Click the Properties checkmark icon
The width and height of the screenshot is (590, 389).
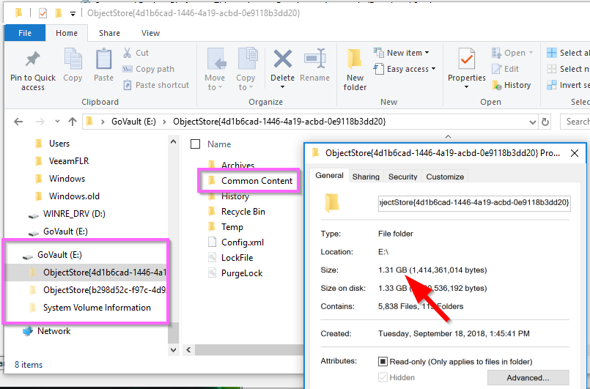click(467, 59)
